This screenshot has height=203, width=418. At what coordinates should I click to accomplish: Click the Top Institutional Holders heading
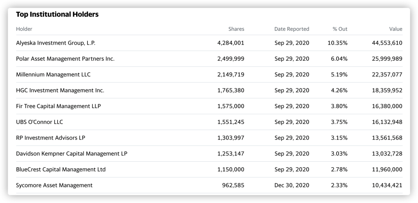(57, 15)
